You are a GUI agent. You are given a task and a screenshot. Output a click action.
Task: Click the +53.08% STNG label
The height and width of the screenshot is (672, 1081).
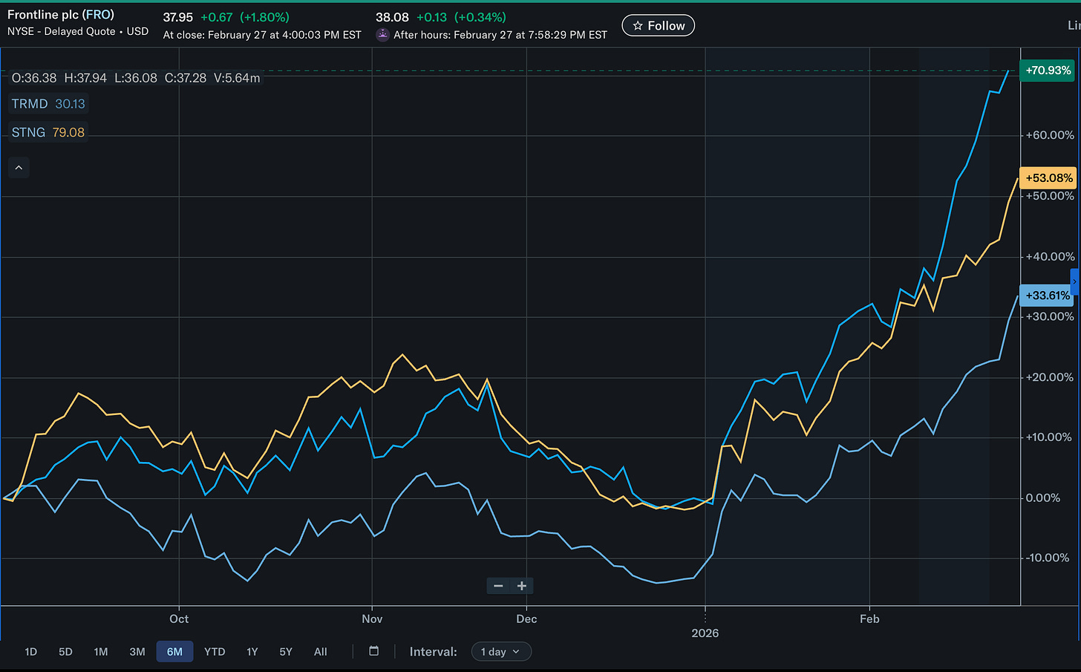click(1048, 178)
